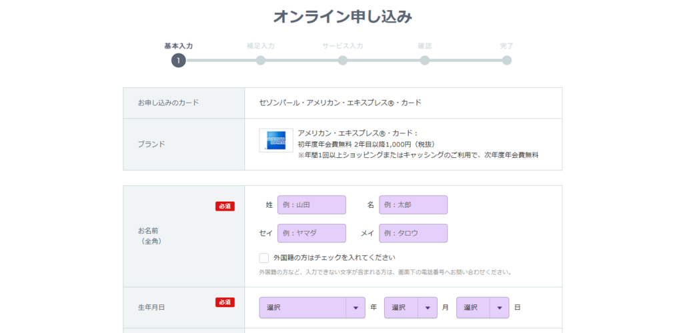Image resolution: width=683 pixels, height=333 pixels.
Task: Click the 補足入力 step dot
Action: tap(261, 61)
